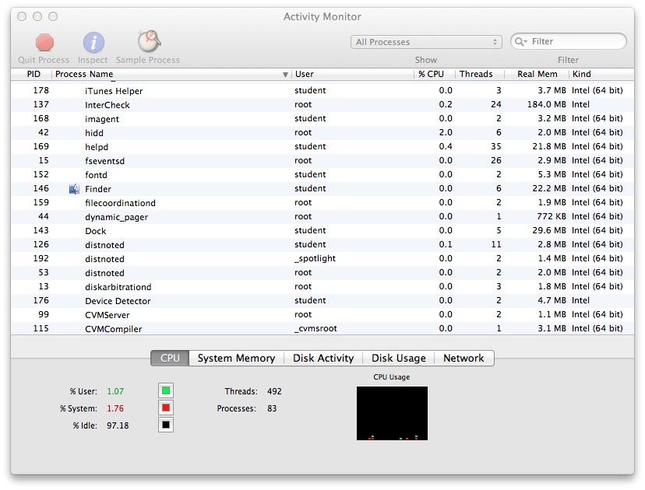Select the dynamic_pager process row

pos(322,217)
